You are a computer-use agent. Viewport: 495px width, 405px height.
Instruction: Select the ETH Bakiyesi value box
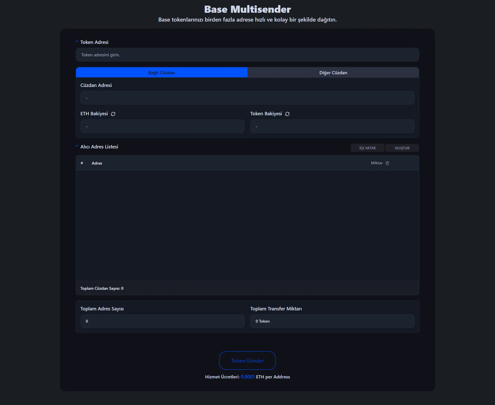tap(162, 126)
